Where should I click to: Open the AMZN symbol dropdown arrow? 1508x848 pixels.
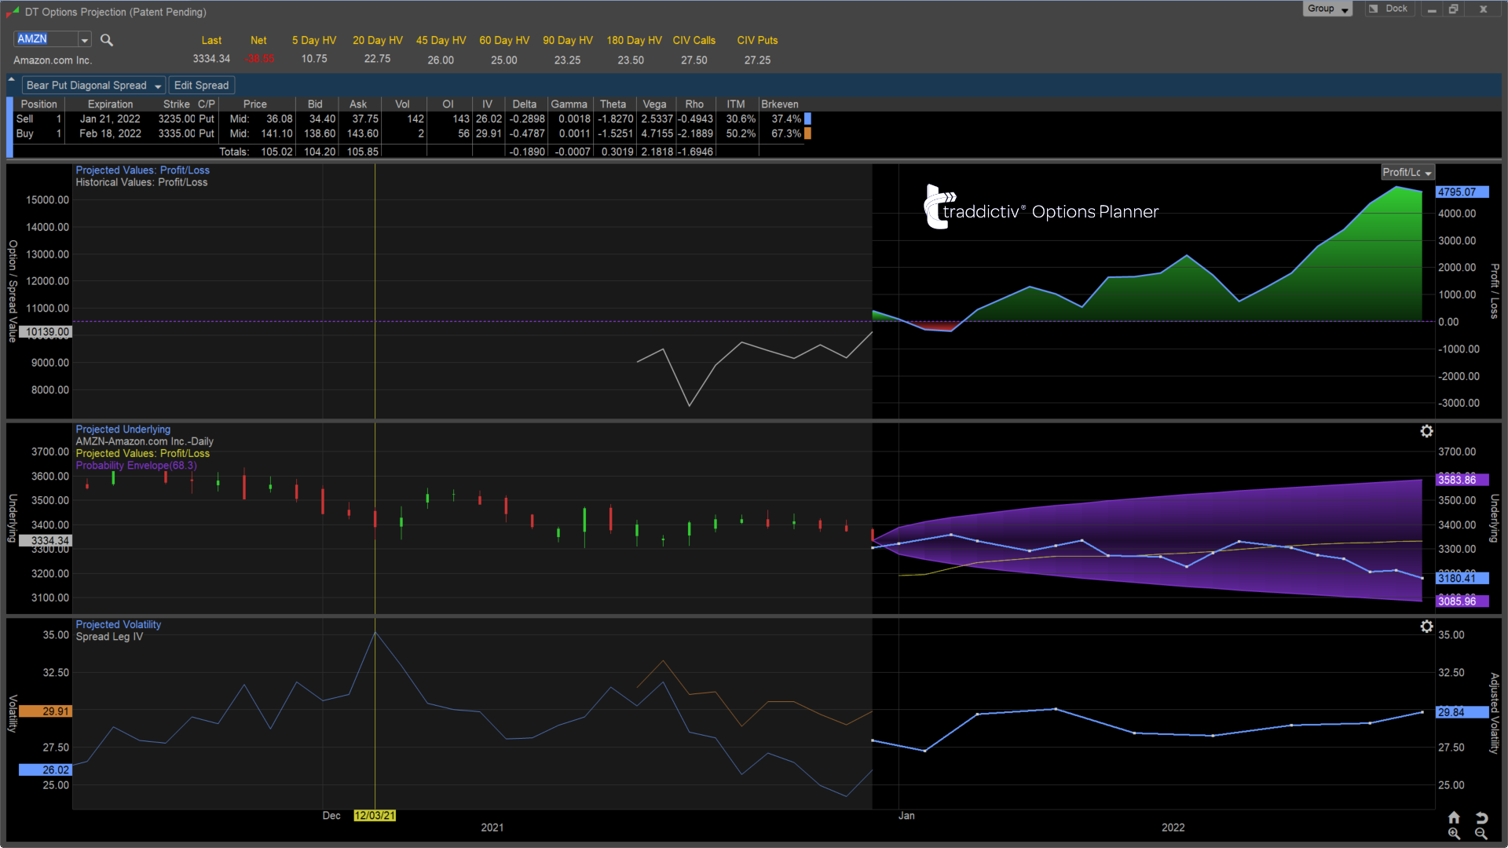pos(85,40)
